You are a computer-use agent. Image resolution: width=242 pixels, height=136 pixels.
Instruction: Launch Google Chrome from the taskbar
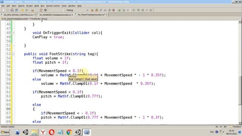[x=69, y=132]
